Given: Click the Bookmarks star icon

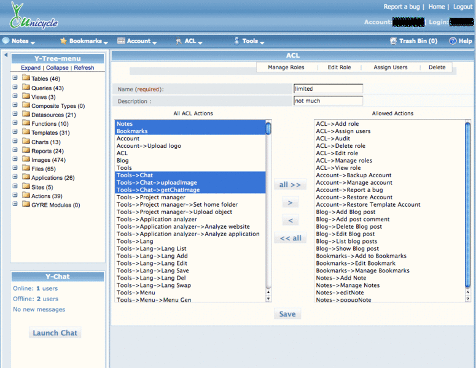Looking at the screenshot, I should click(63, 41).
